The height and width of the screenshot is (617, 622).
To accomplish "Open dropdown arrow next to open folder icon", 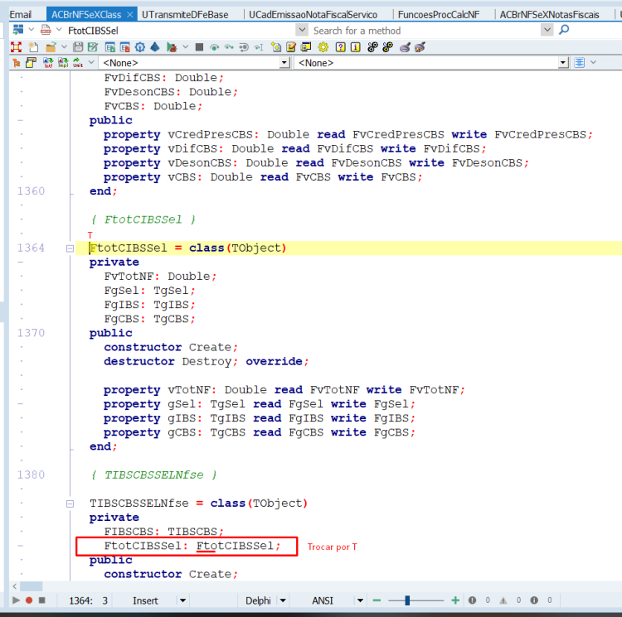I will (x=64, y=47).
